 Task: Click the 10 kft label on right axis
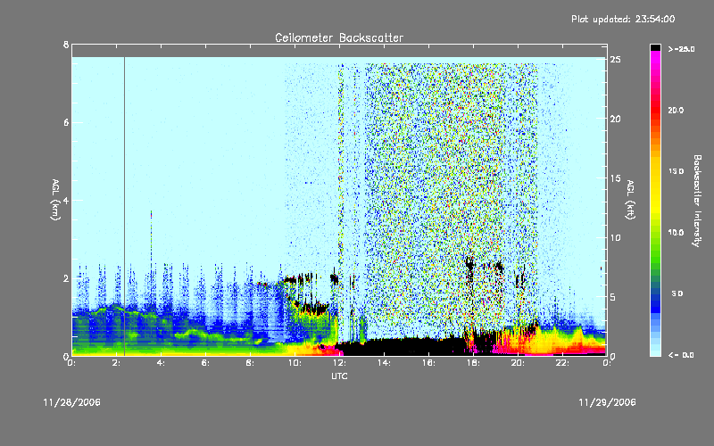[x=615, y=237]
